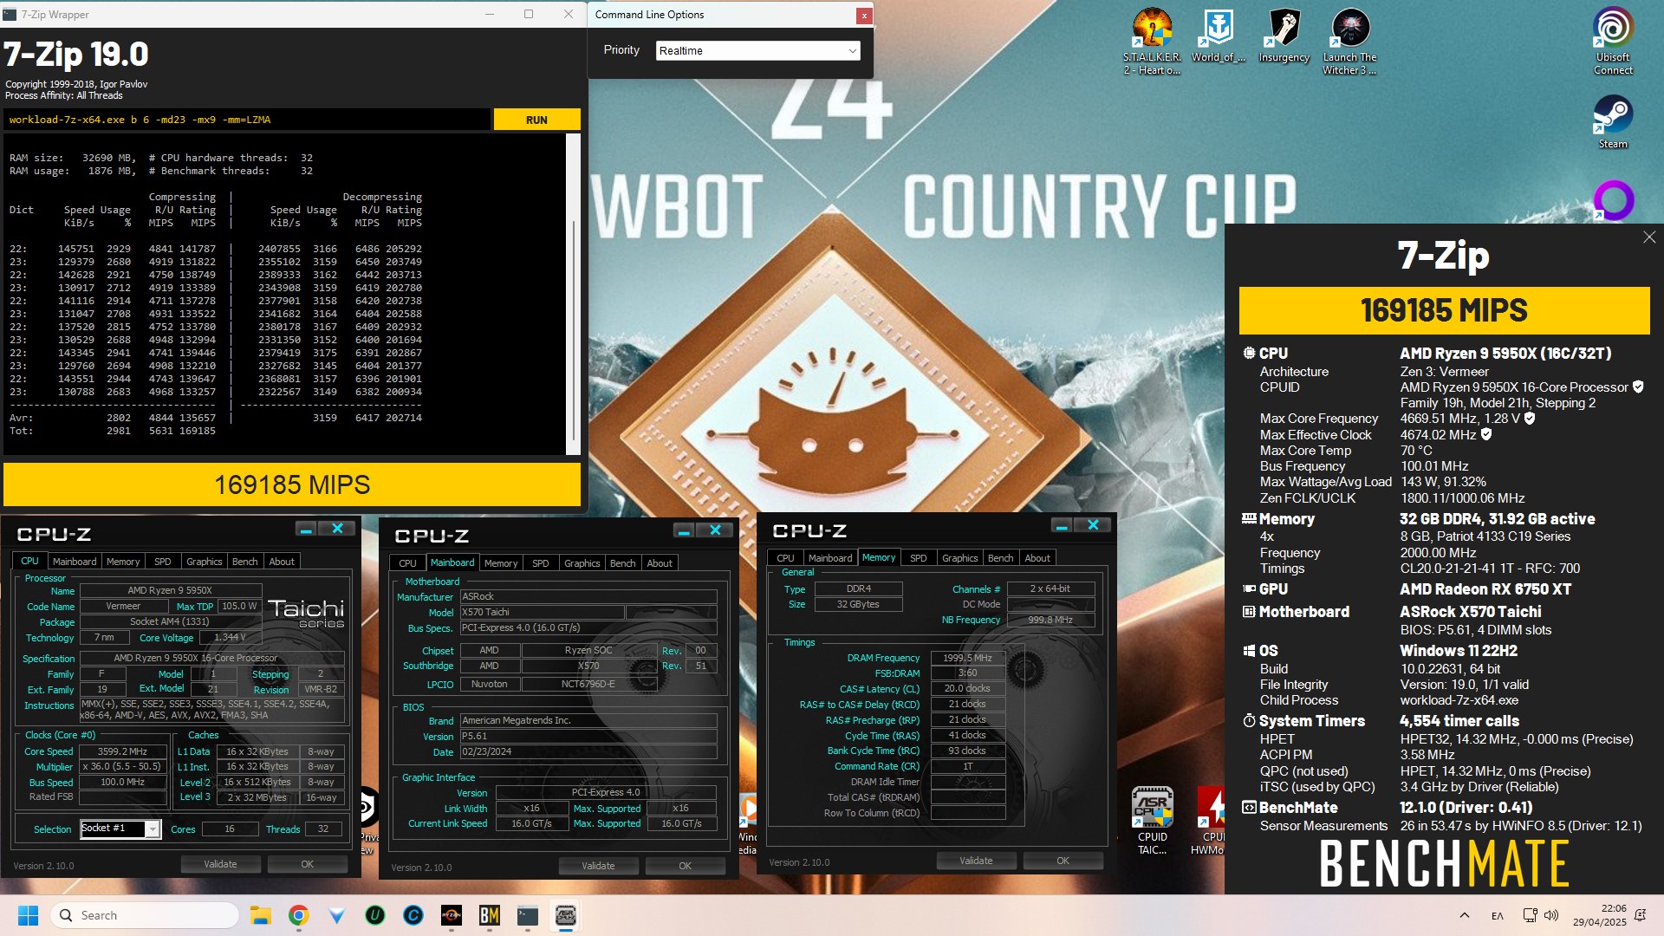Click the taskbar Search box
This screenshot has width=1664, height=936.
145,915
